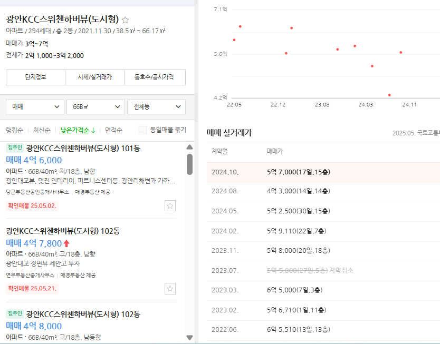Click 집주인 badge on 101동 listing
440x344 pixels.
15,148
